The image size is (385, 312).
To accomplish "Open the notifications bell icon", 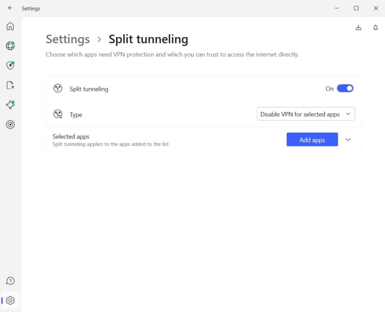I will click(x=376, y=27).
